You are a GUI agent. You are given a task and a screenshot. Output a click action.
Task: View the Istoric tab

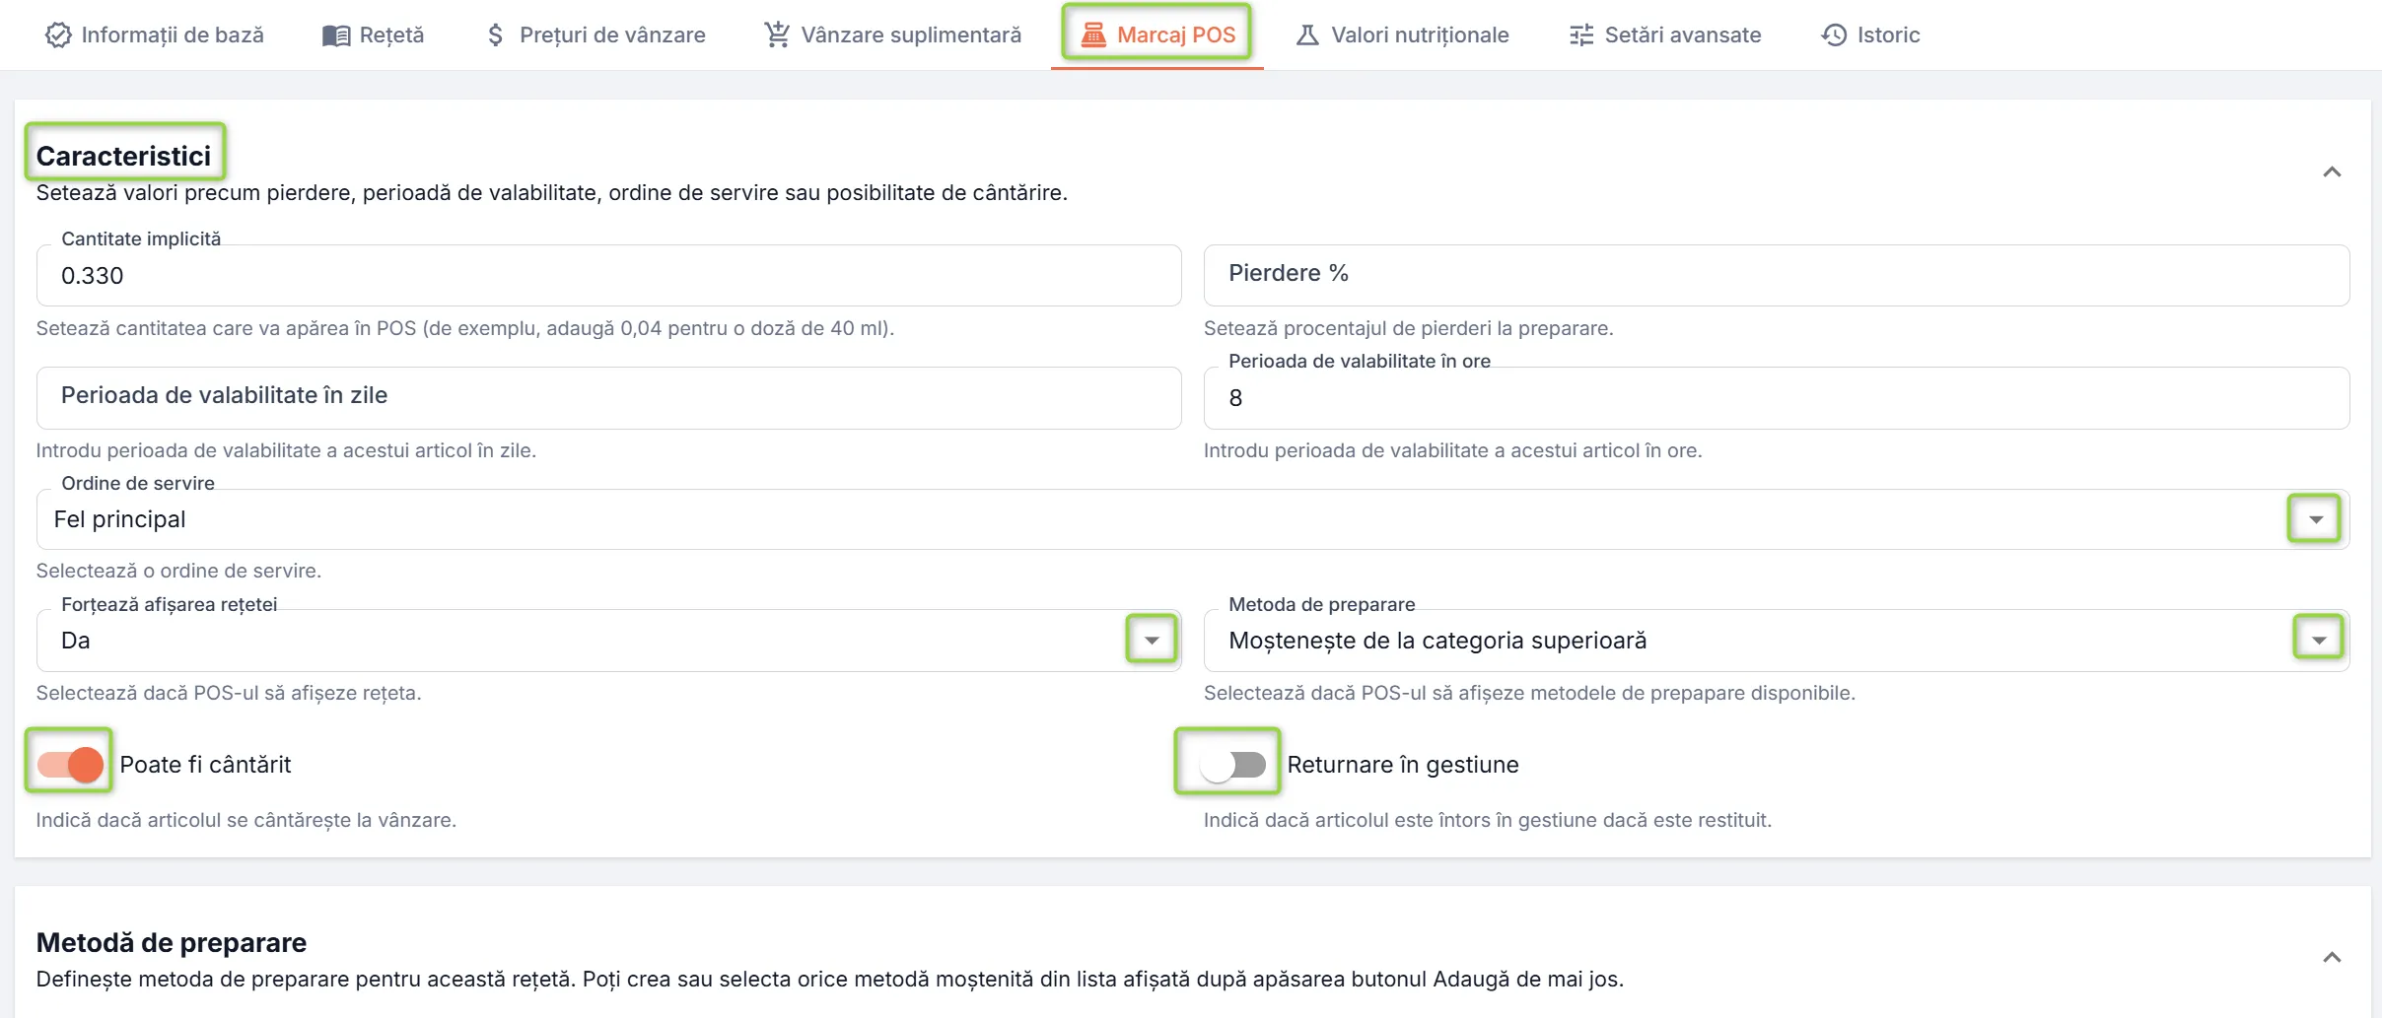coord(1870,35)
